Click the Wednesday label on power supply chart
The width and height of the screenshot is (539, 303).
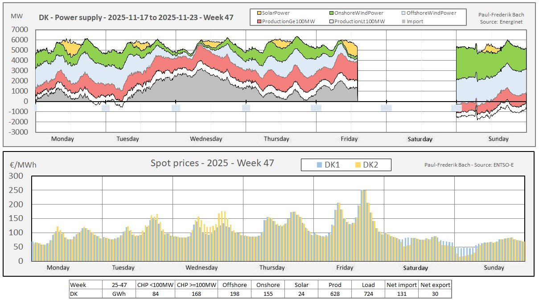tap(206, 139)
